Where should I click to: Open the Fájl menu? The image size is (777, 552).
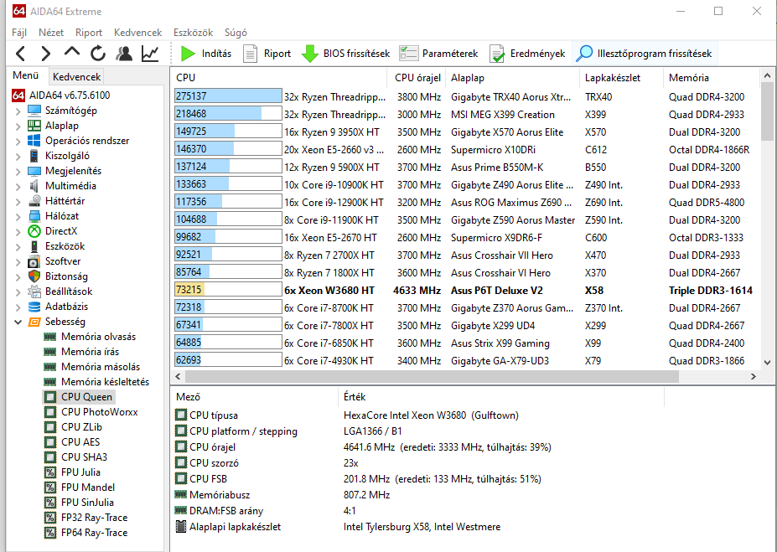coord(19,33)
